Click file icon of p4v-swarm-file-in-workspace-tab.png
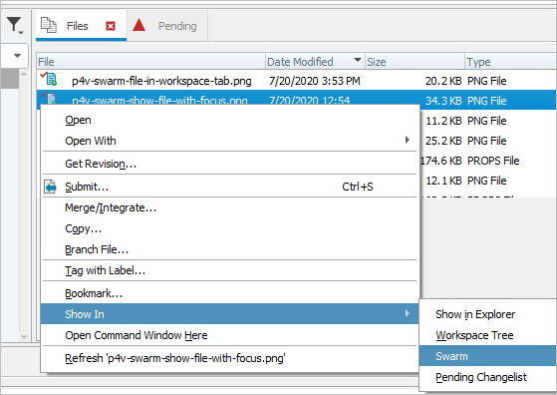This screenshot has height=395, width=557. (x=50, y=79)
